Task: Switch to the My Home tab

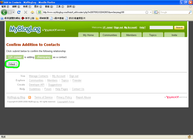Action: pyautogui.click(x=88, y=35)
